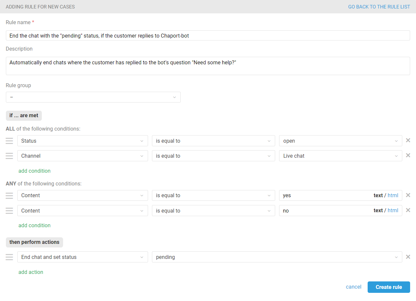Viewport: 416px width, 301px height.
Task: Open the Channel field dropdown
Action: [x=83, y=156]
